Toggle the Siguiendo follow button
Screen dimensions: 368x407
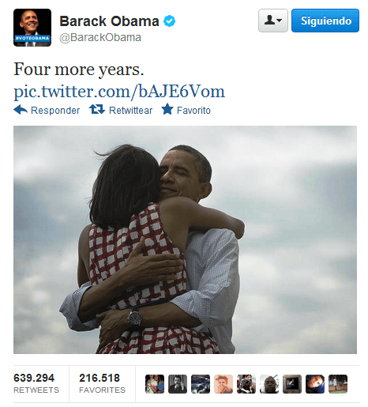(x=325, y=21)
